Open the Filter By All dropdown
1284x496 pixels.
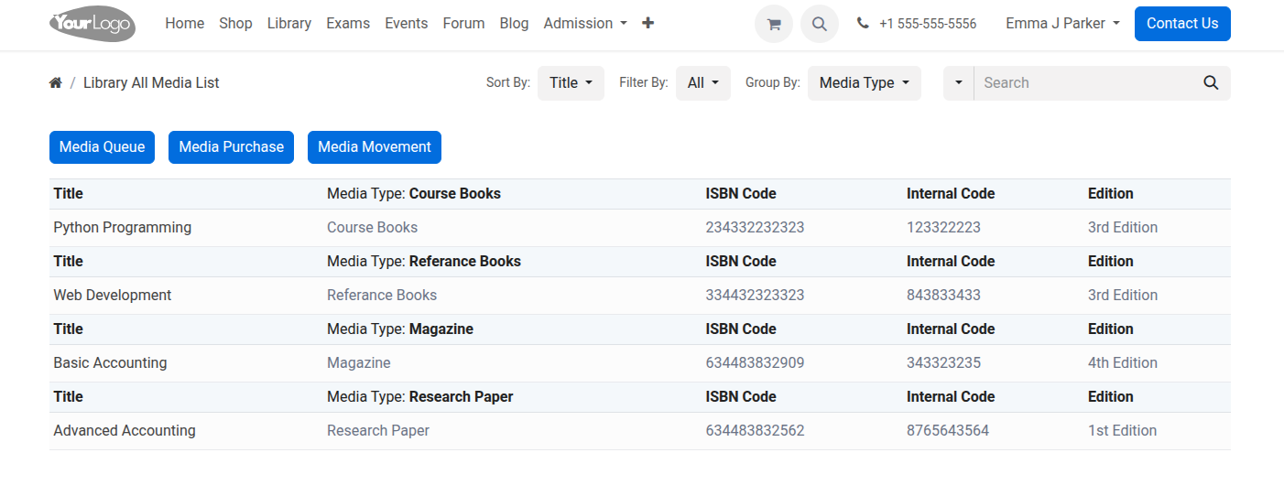(703, 83)
